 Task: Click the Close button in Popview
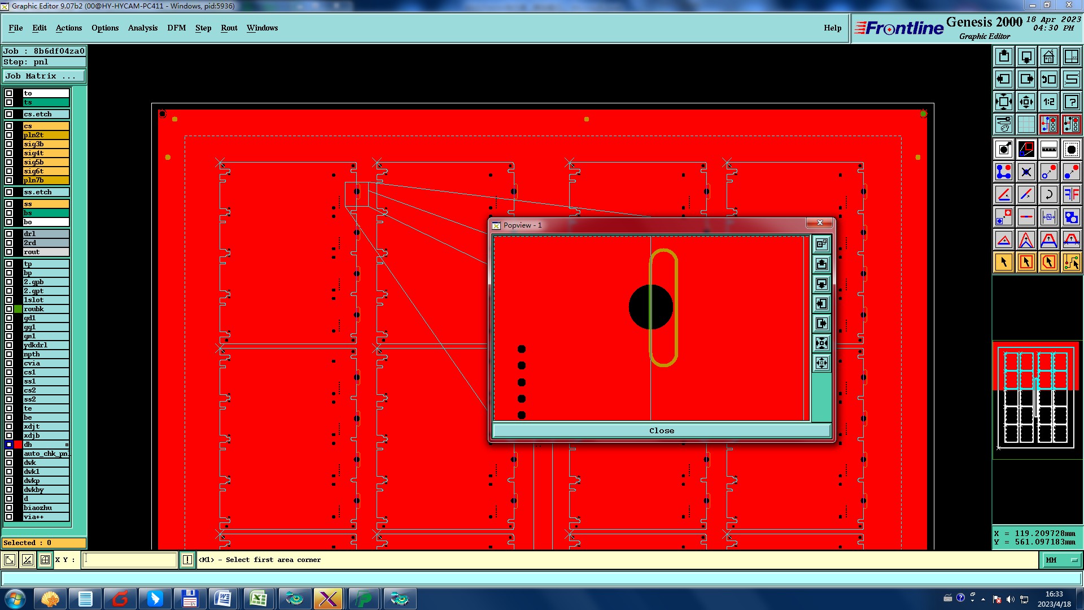pos(661,430)
